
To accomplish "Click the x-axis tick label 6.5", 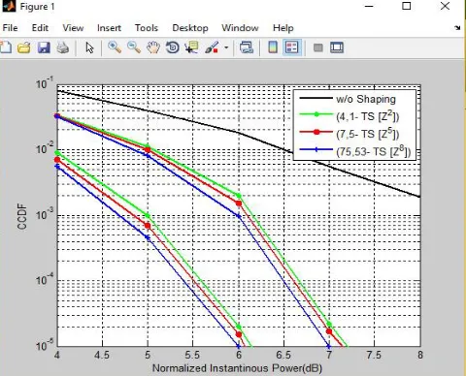I will pos(283,356).
